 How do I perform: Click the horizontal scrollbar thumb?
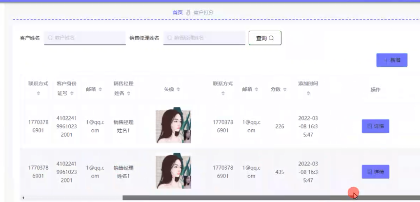tap(271, 198)
